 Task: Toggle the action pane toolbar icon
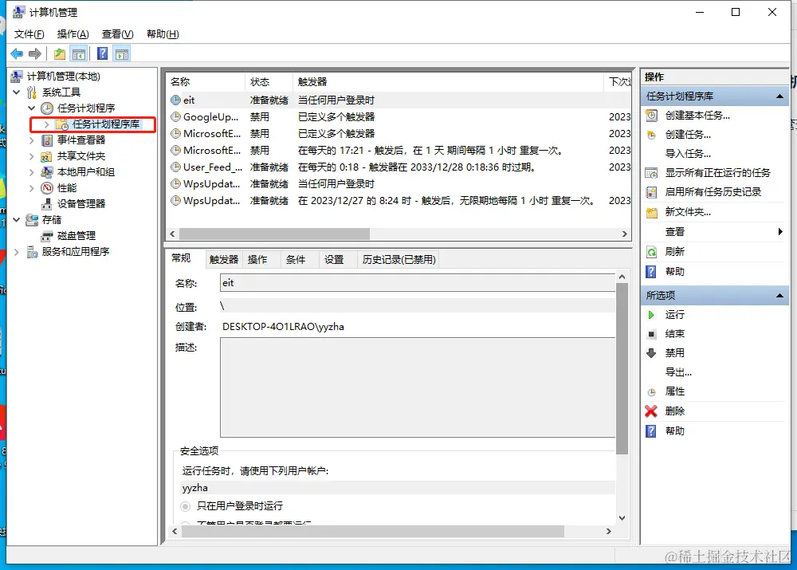click(122, 54)
